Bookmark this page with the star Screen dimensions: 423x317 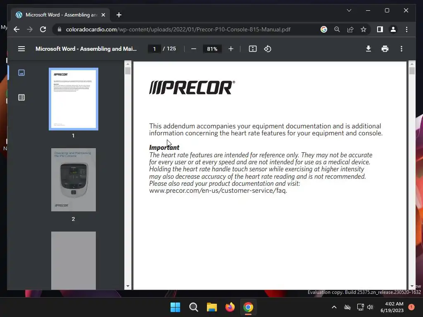[x=364, y=29]
